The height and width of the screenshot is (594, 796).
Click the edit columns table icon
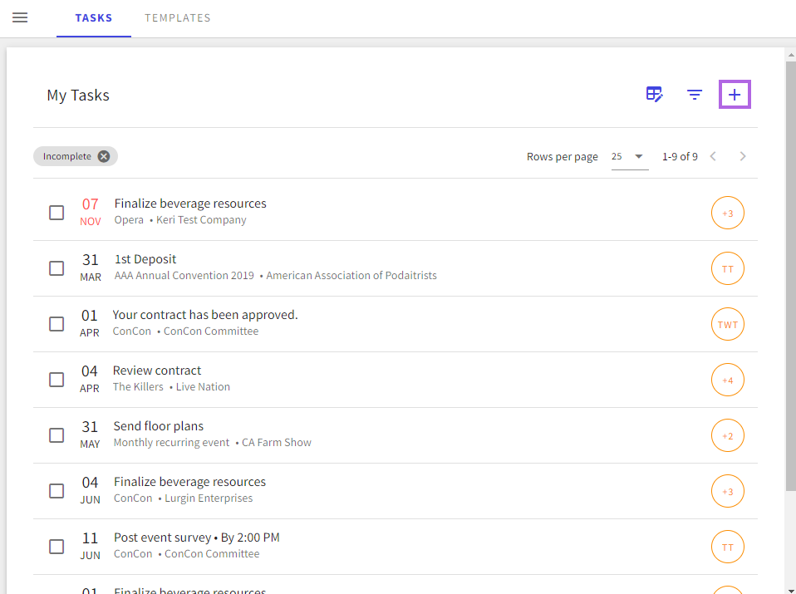click(655, 95)
